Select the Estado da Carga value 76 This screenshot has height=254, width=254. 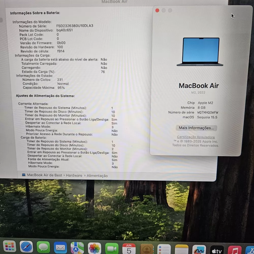pos(103,72)
